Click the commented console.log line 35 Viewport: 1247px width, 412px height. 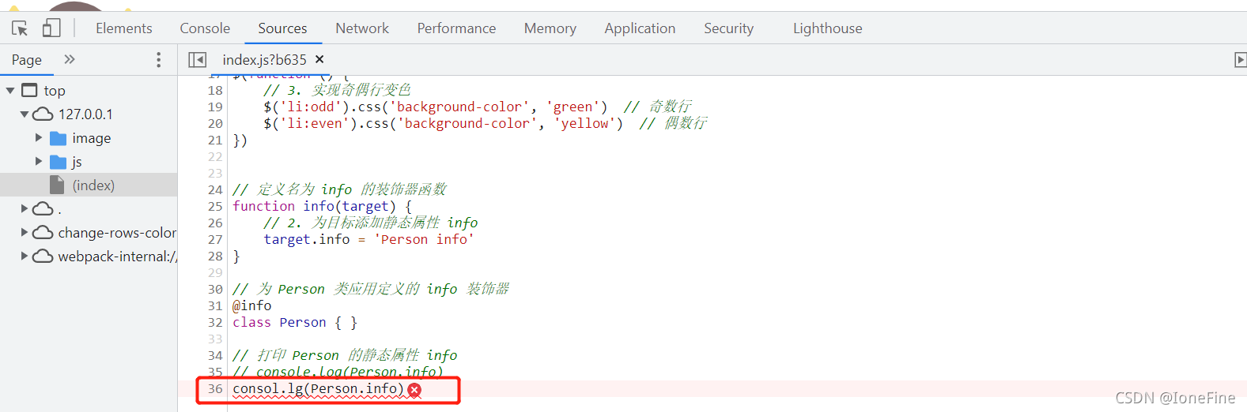(x=338, y=372)
